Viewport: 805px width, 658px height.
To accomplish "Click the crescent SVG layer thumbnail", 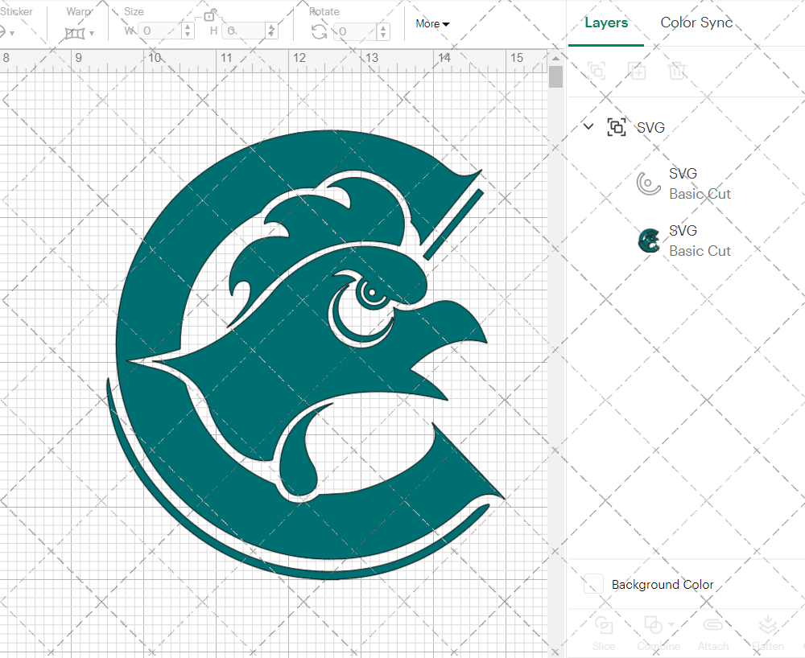I will point(649,183).
